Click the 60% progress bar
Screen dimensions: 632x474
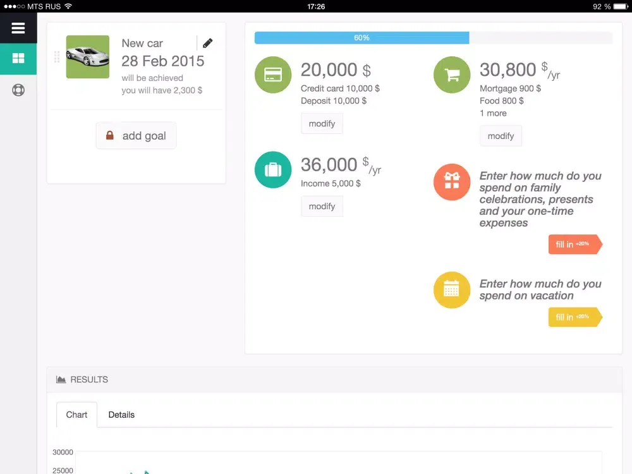pos(434,37)
